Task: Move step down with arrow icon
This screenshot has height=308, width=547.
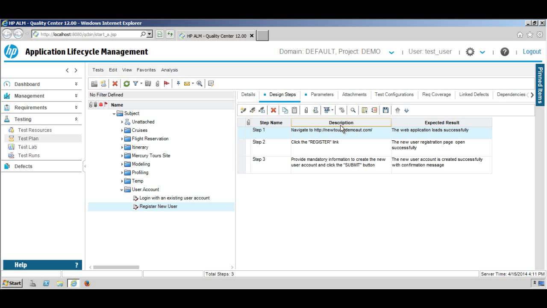Action: click(x=406, y=110)
